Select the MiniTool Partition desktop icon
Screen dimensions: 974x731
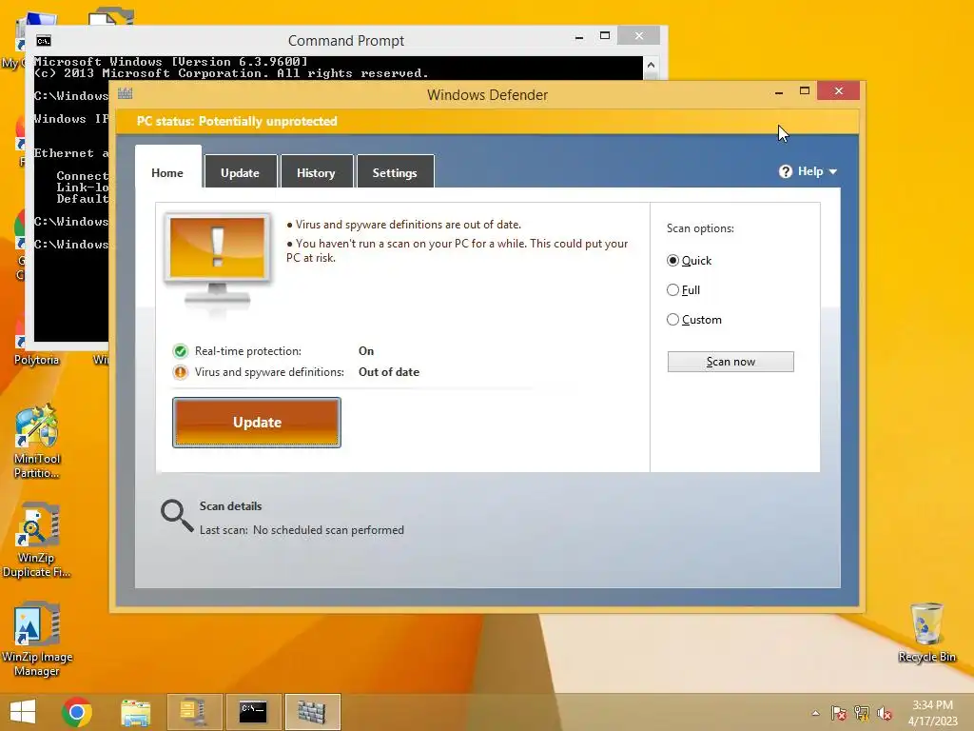[x=37, y=442]
